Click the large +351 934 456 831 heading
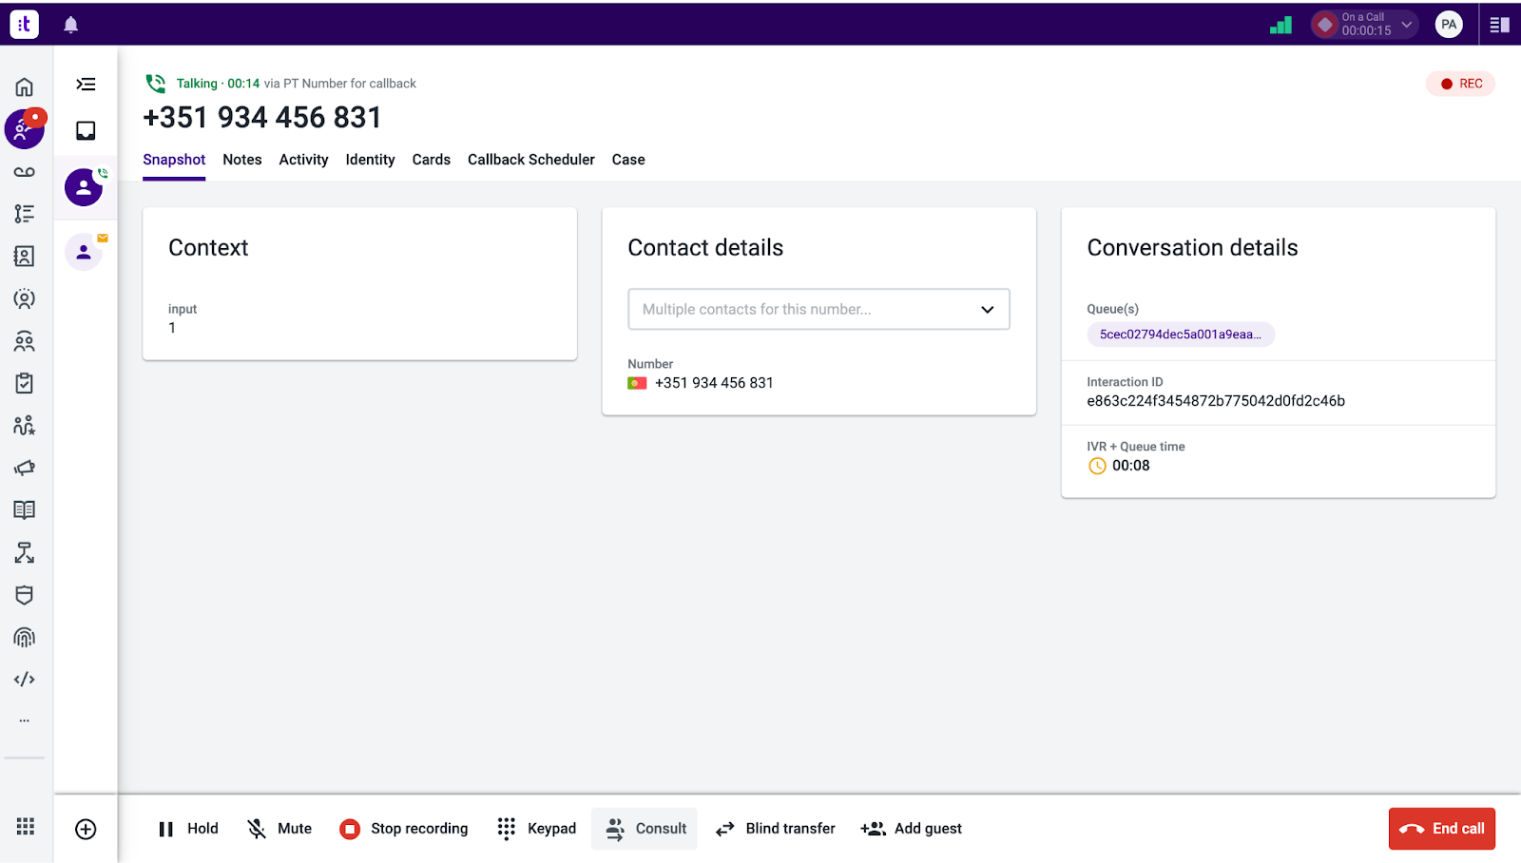The height and width of the screenshot is (863, 1521). point(262,118)
